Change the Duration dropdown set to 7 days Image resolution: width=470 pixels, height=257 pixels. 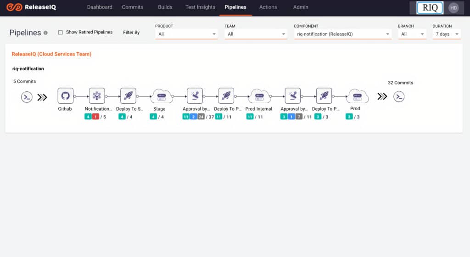point(447,34)
